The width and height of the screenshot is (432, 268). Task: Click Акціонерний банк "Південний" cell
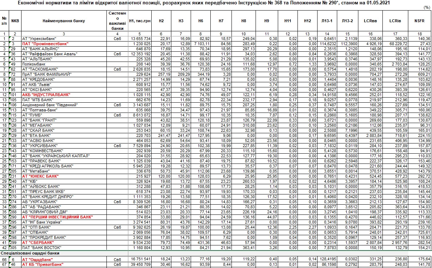coord(64,105)
